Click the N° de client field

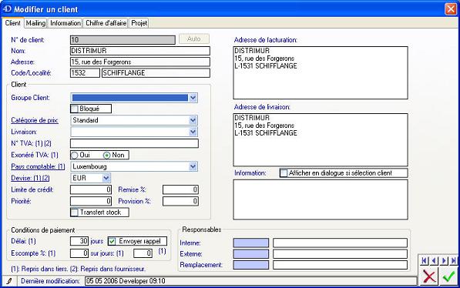click(x=123, y=39)
